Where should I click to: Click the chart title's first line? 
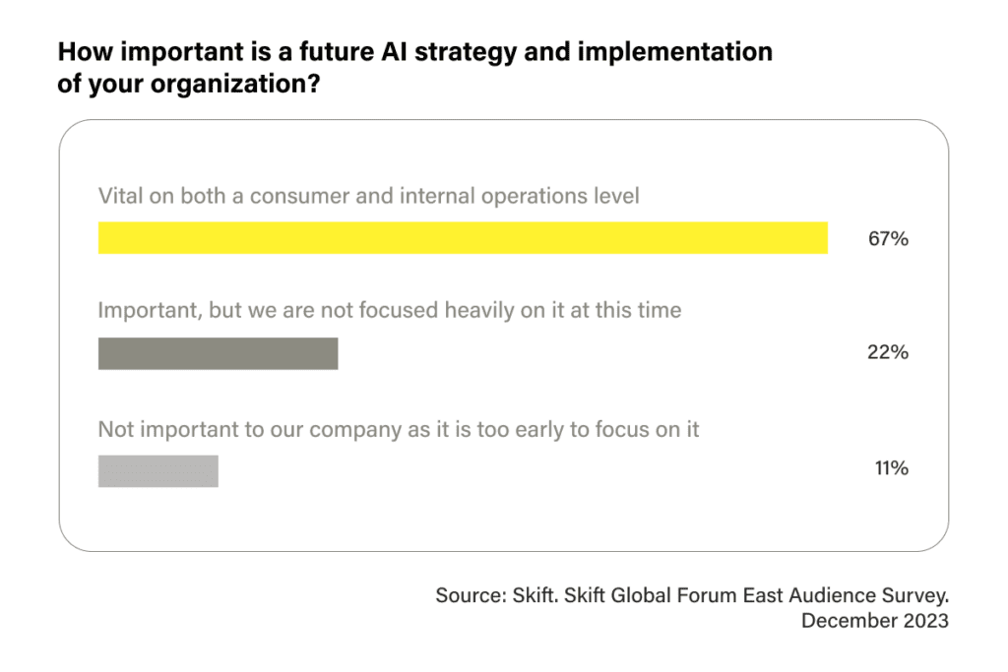(415, 51)
